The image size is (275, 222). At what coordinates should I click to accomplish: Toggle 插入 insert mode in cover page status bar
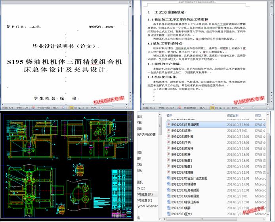pos(55,108)
